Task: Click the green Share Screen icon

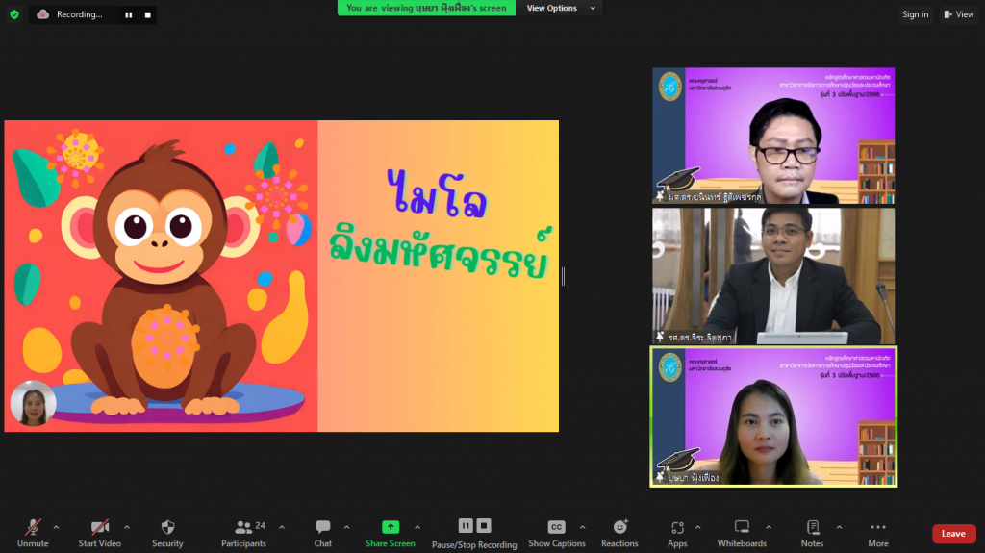Action: (x=390, y=527)
